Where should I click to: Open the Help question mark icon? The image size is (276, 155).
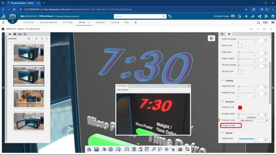coord(273,16)
